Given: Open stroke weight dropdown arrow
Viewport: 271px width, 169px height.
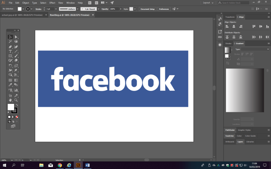Looking at the screenshot, I should coord(56,9).
